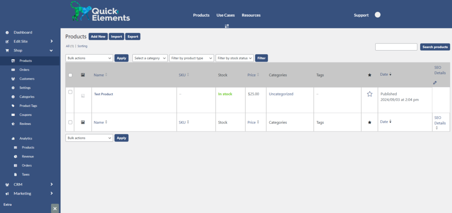Screen dimensions: 452x213
Task: Click the Dashboard sidebar icon
Action: pos(7,33)
